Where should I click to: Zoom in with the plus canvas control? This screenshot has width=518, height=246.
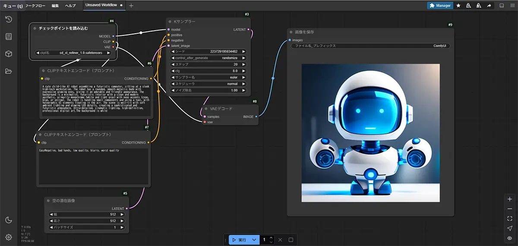pyautogui.click(x=510, y=199)
